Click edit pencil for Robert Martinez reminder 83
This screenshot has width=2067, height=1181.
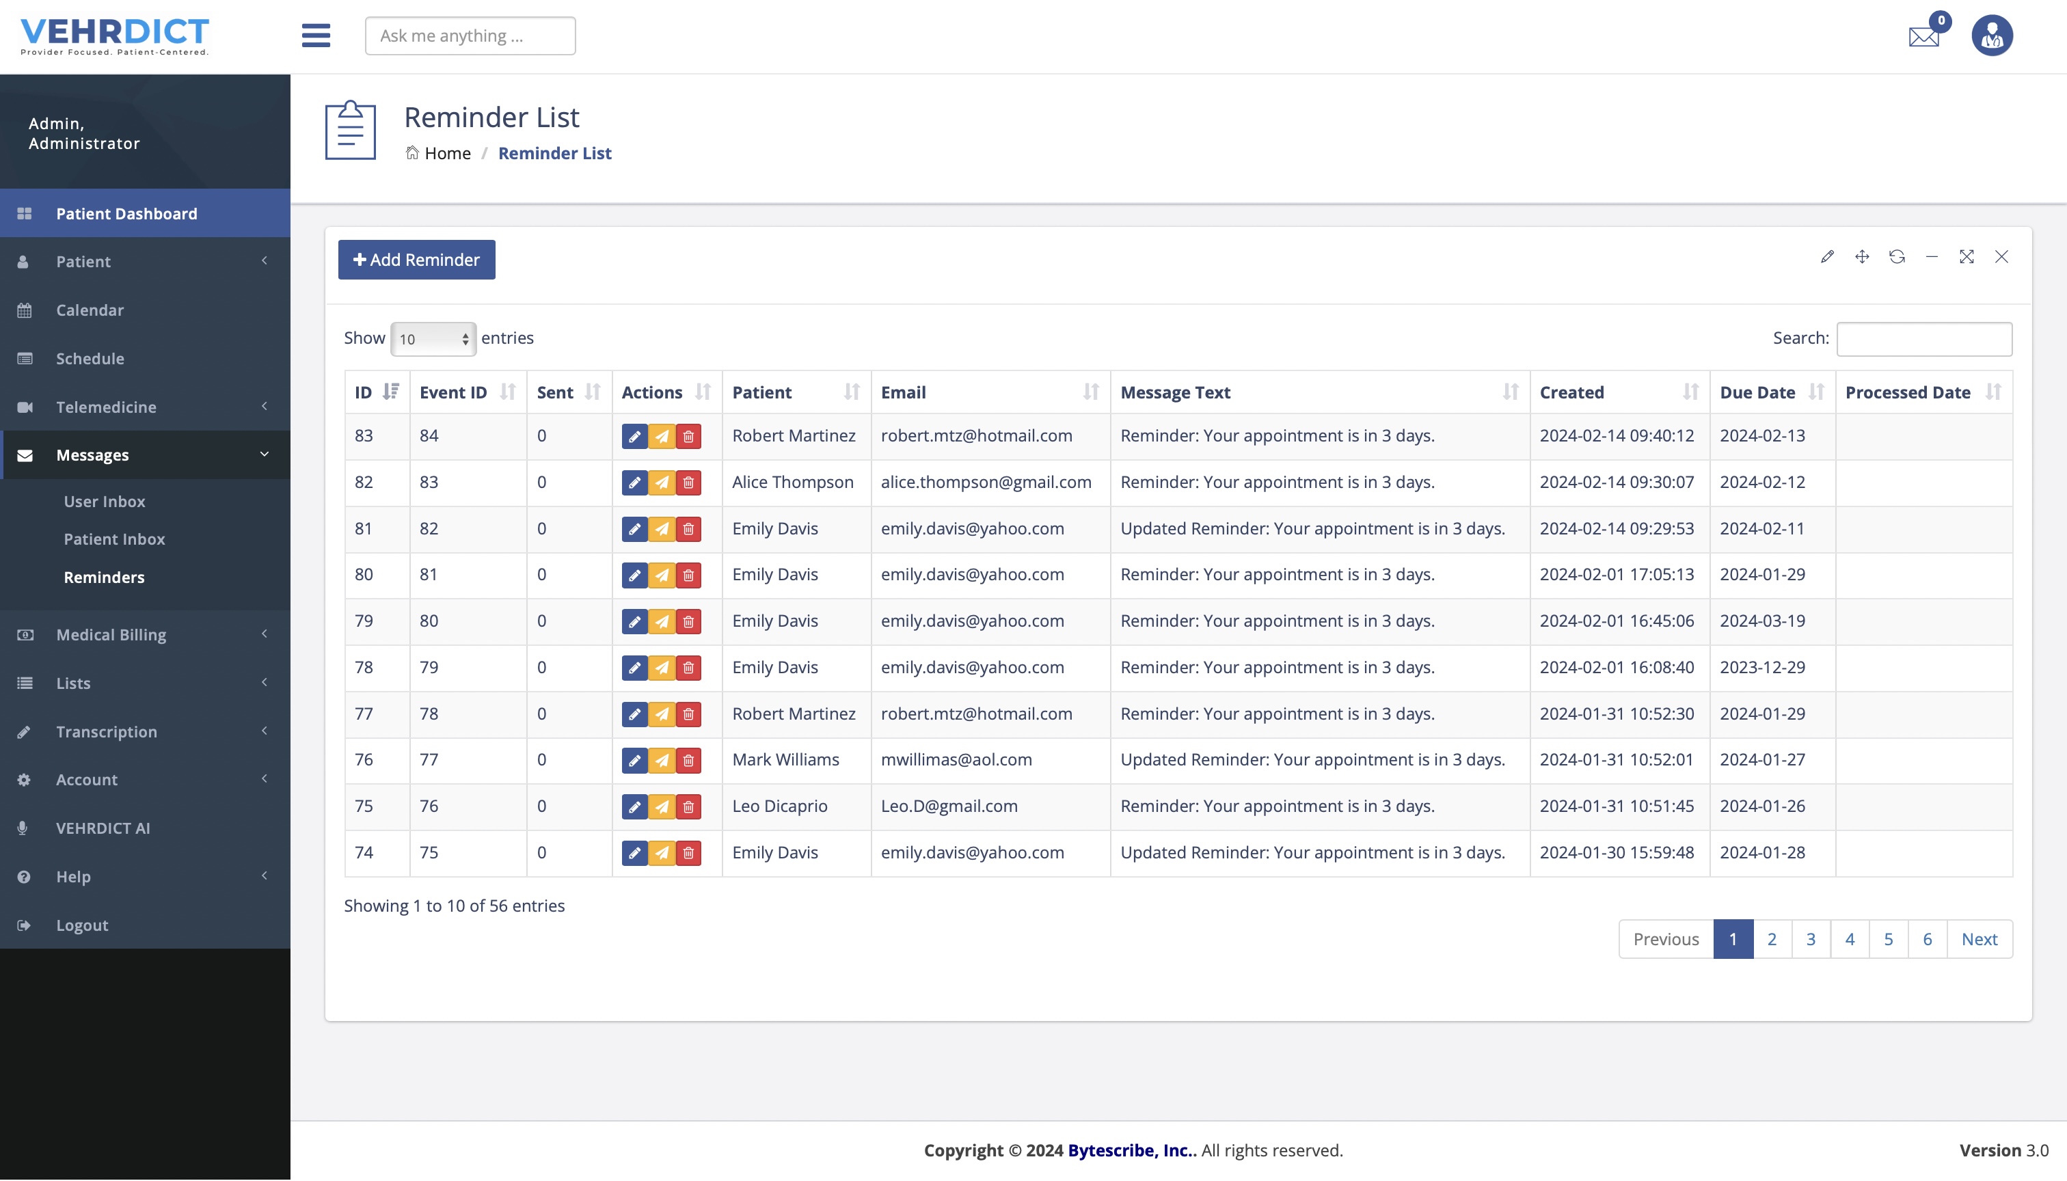(634, 437)
